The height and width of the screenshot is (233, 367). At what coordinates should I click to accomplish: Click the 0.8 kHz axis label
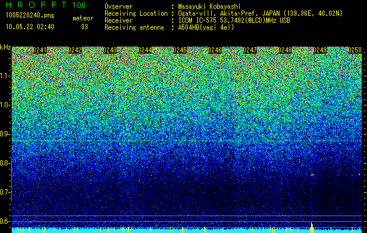5,163
